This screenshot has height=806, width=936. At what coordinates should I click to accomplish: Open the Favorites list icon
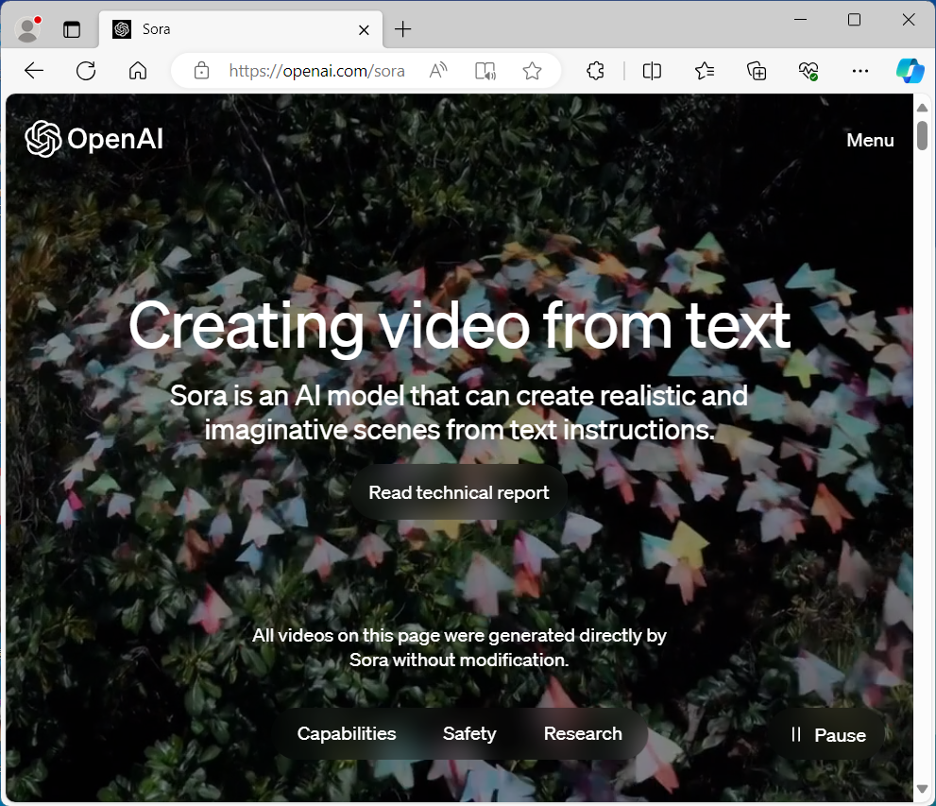(x=705, y=71)
